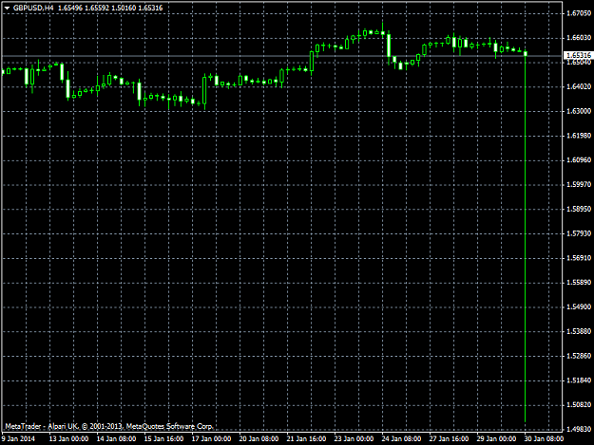Click the 1.64020 price axis label

pyautogui.click(x=579, y=86)
